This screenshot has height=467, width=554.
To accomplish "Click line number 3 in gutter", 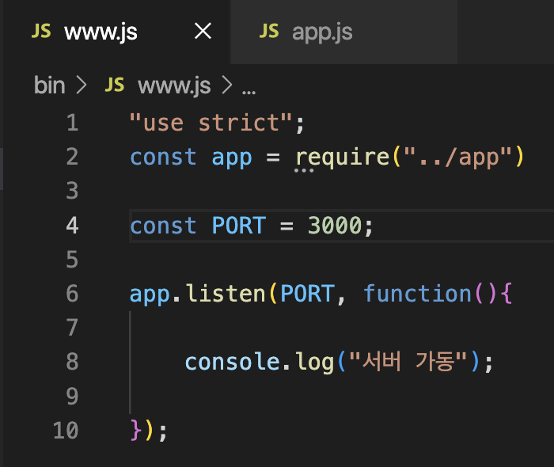I will [x=73, y=191].
